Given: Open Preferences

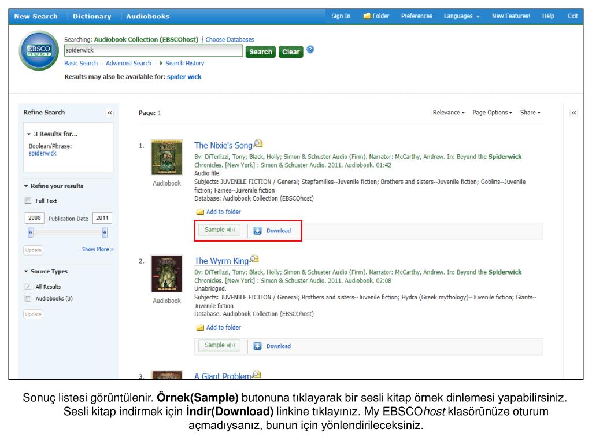Looking at the screenshot, I should (x=416, y=16).
